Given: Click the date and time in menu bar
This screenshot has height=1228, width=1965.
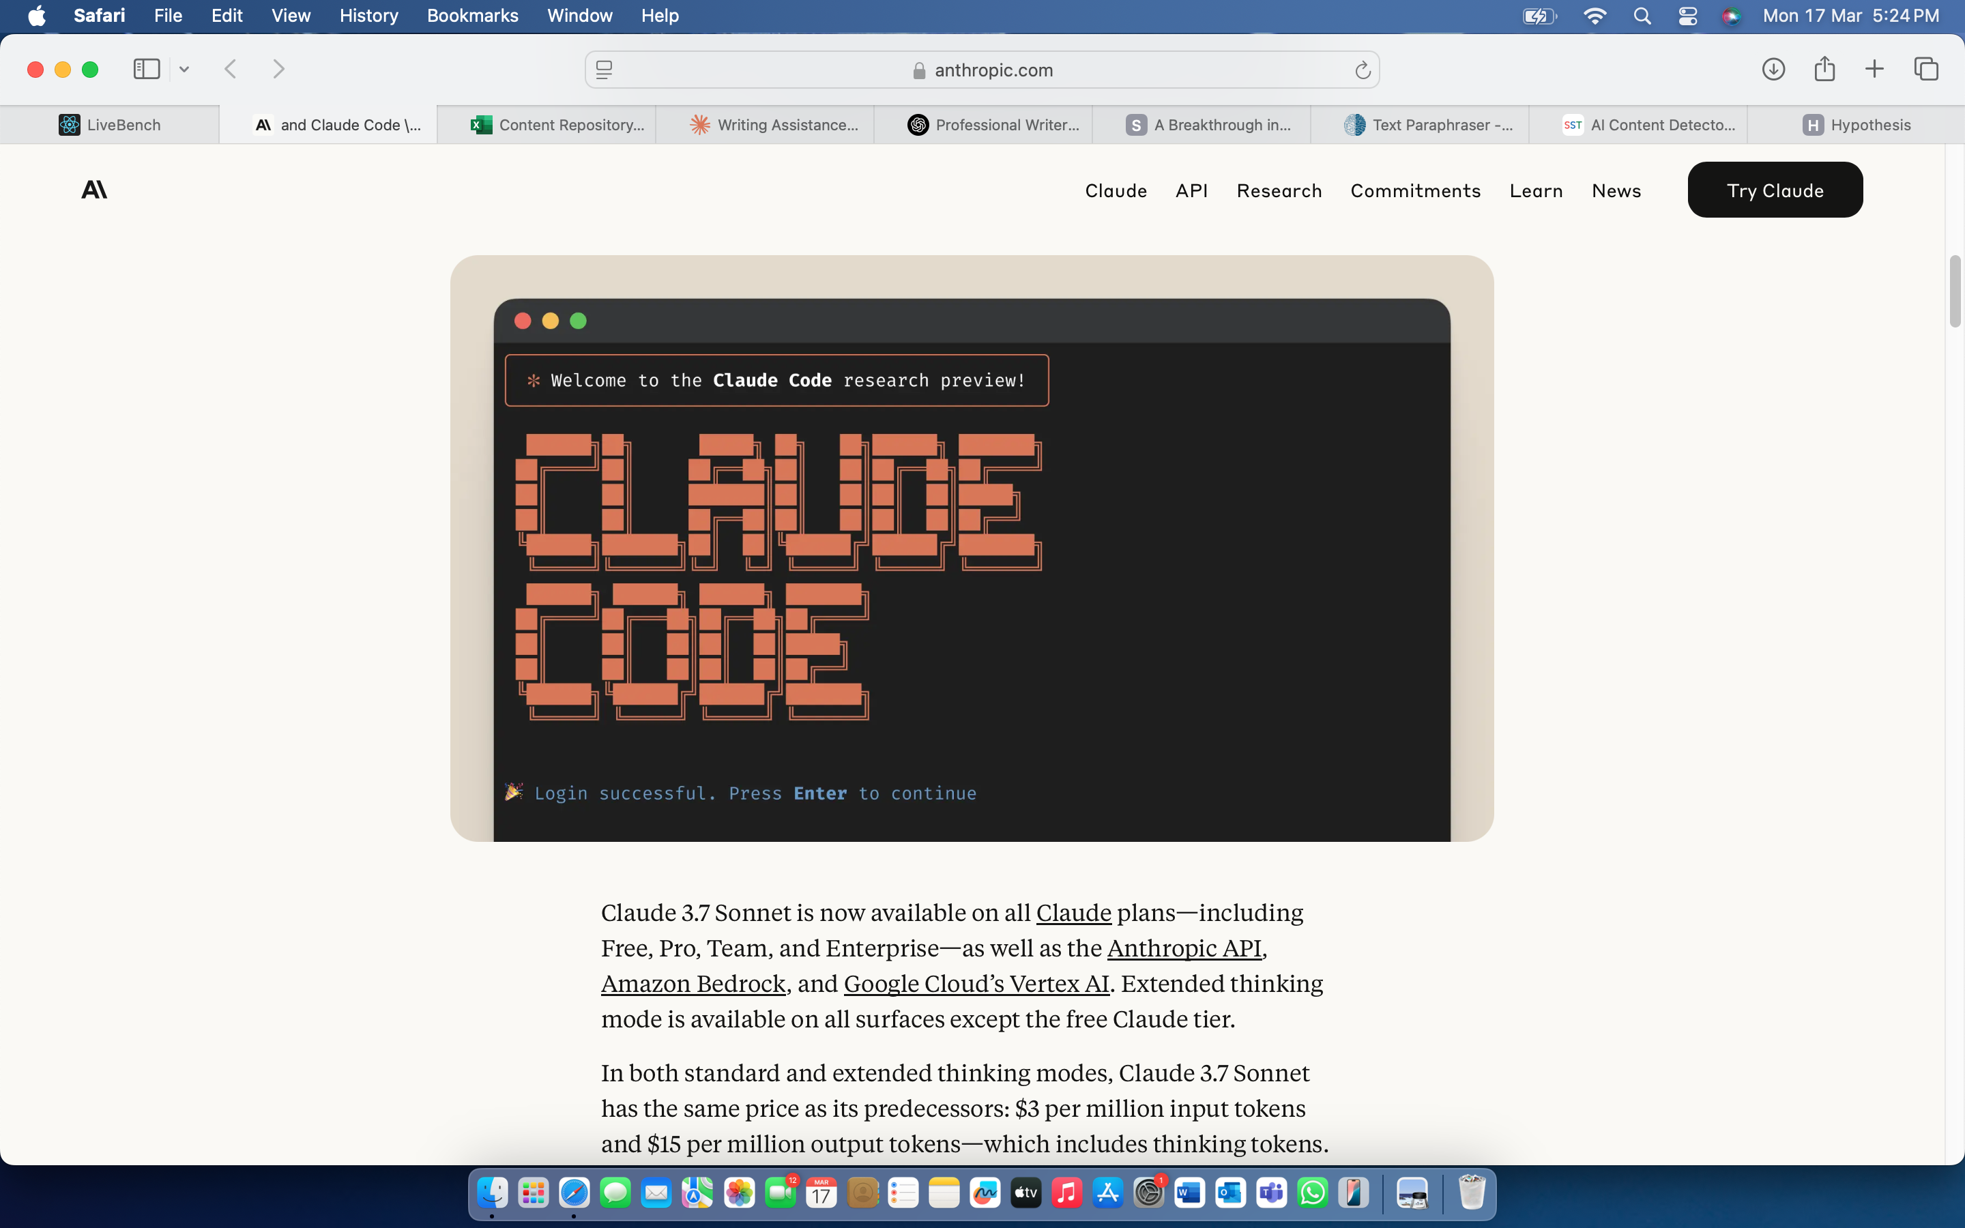Looking at the screenshot, I should coord(1850,16).
